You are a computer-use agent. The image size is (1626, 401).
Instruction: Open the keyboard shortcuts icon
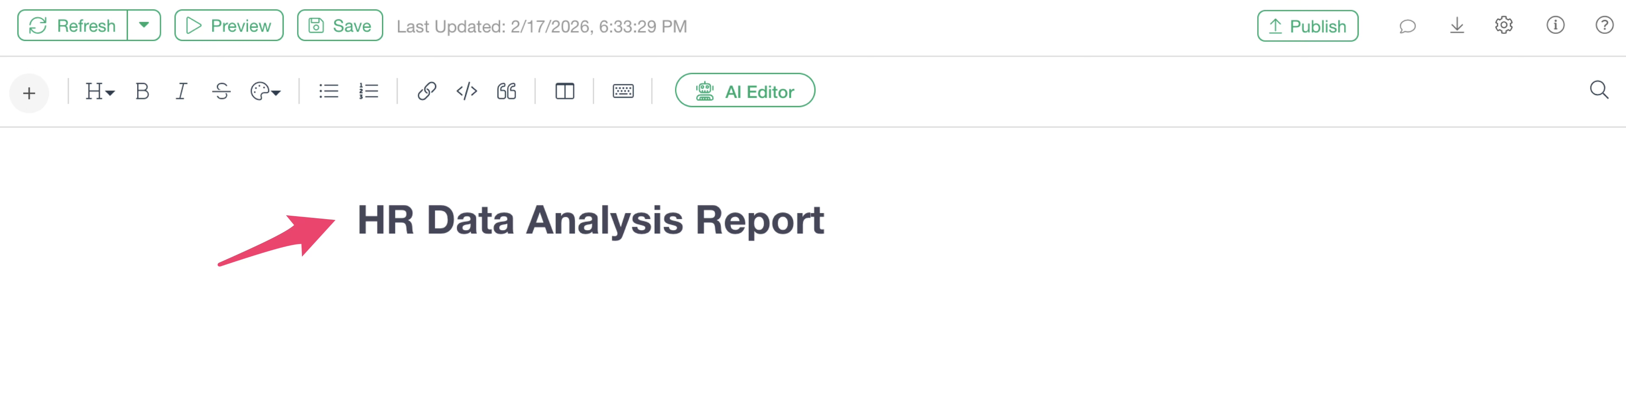[x=622, y=91]
